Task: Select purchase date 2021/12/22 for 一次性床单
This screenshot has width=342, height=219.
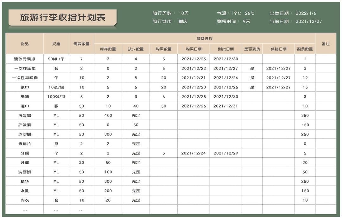Action: tap(193, 68)
